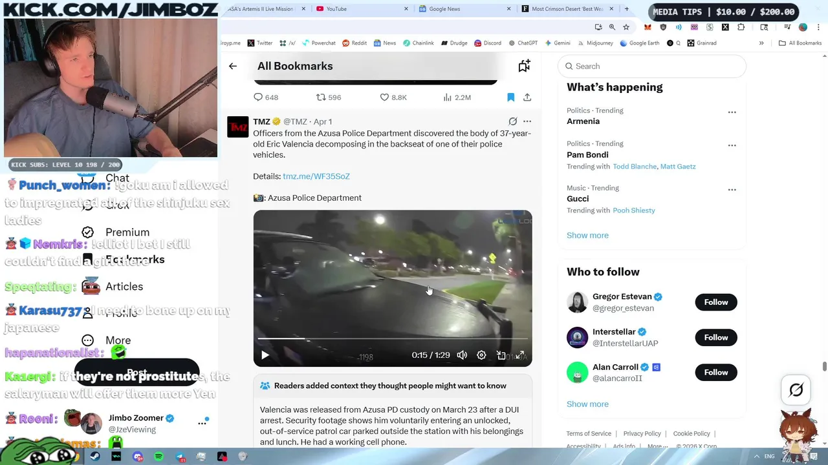Open Jimbo Zoomer account menu dots
Screen dimensions: 828x465
[x=202, y=423]
